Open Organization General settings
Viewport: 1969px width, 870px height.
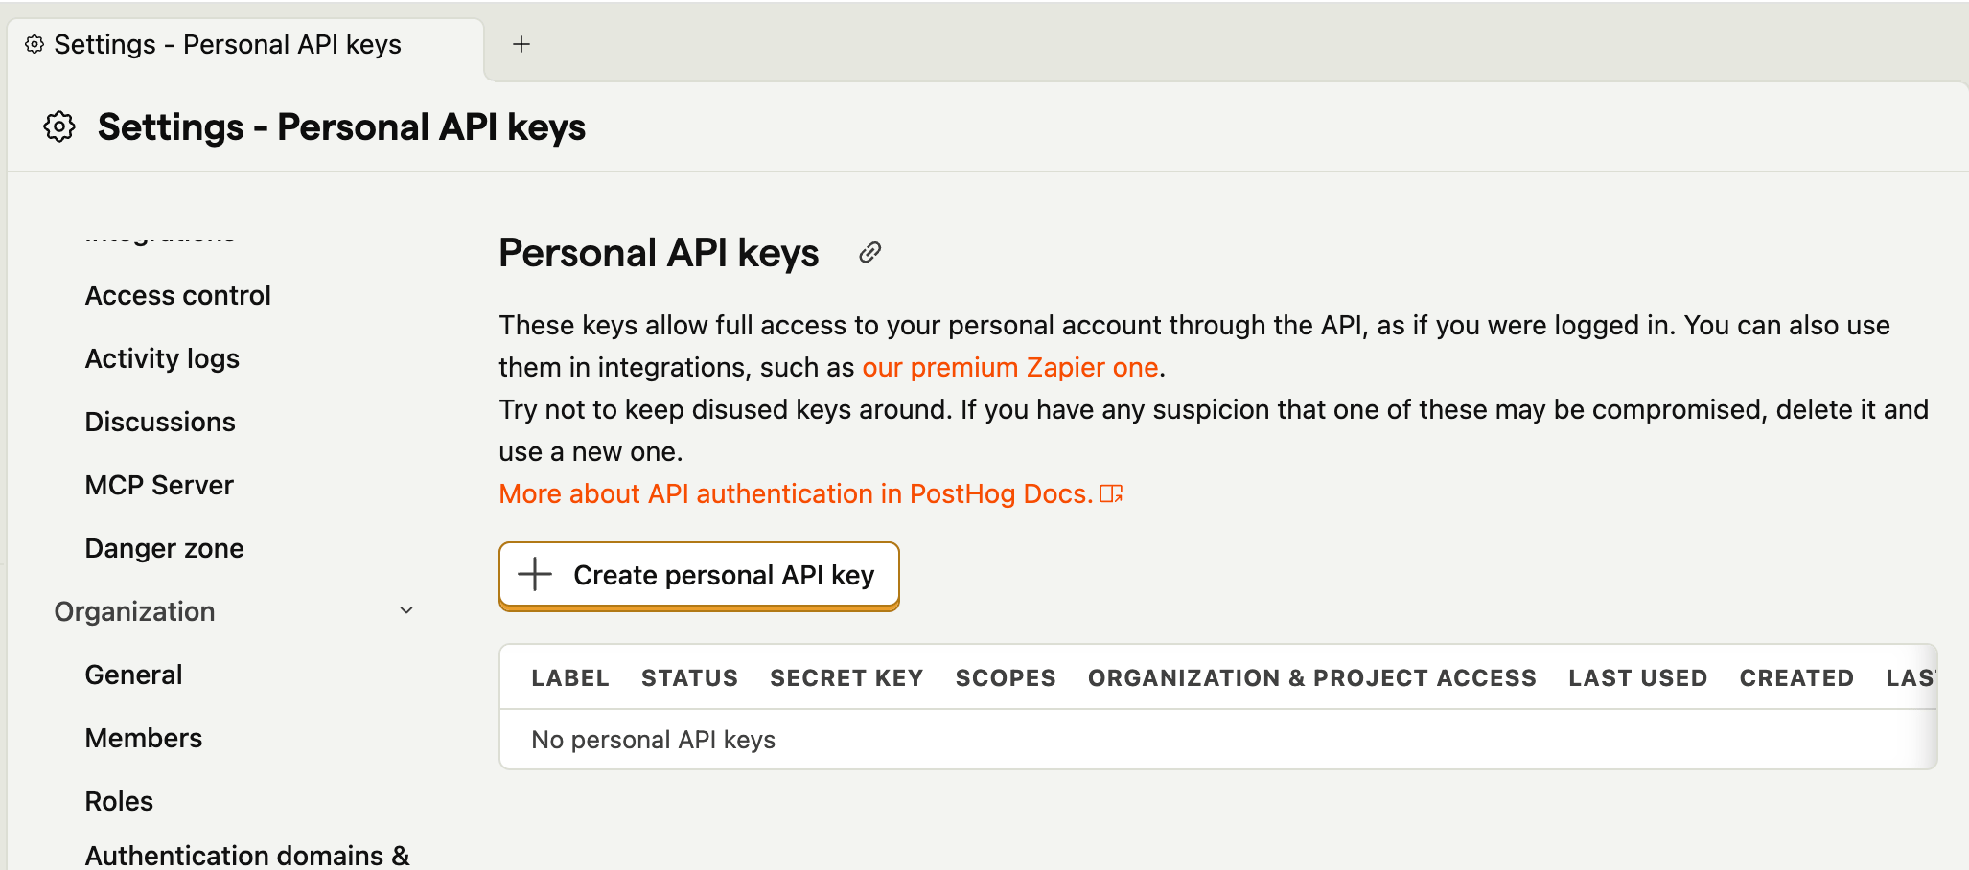coord(133,675)
